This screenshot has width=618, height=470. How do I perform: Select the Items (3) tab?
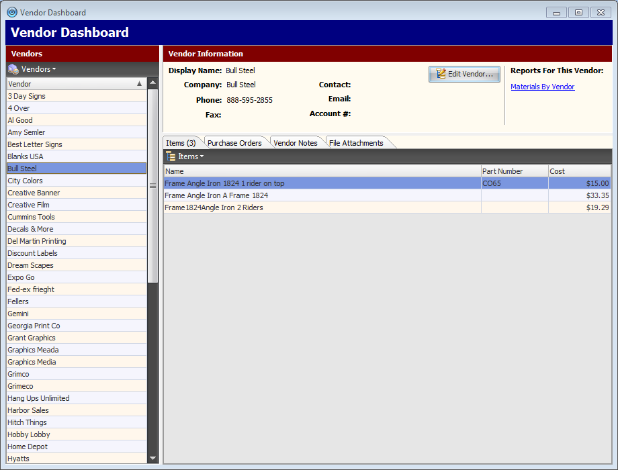point(181,143)
